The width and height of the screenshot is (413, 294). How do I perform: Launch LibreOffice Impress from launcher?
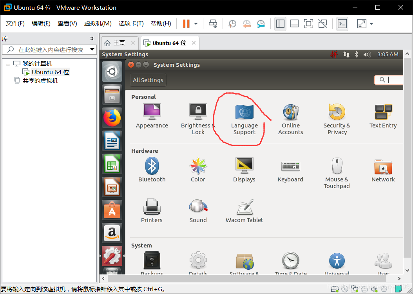pyautogui.click(x=112, y=187)
